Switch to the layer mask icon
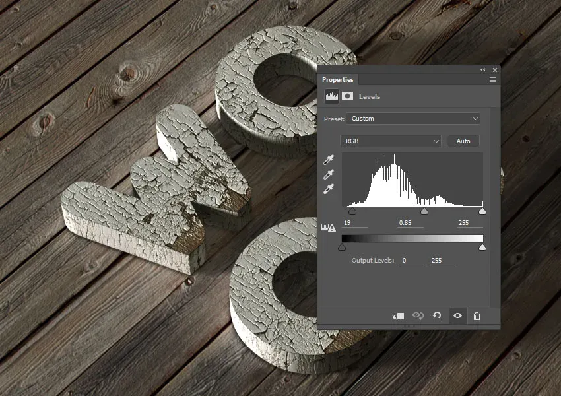The width and height of the screenshot is (561, 396). [347, 96]
